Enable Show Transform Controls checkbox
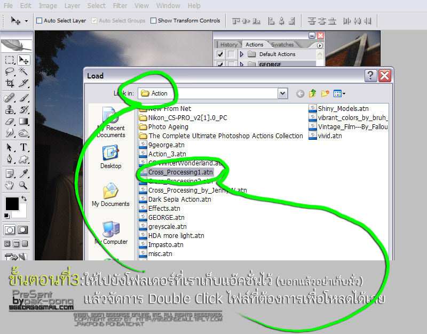The width and height of the screenshot is (427, 334). (x=154, y=21)
